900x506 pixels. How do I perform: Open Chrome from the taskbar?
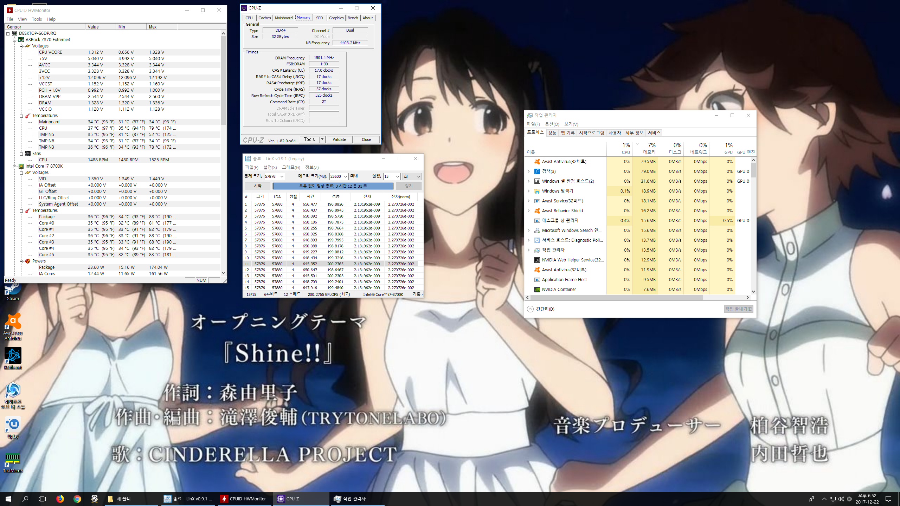(77, 499)
